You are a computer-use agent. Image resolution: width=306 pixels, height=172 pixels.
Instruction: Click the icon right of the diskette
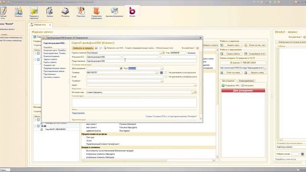[x=100, y=48]
